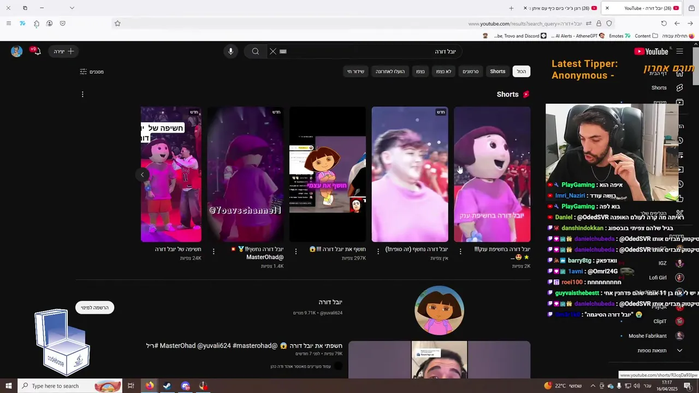This screenshot has width=699, height=393.
Task: Open the browser application menu
Action: pos(8,23)
